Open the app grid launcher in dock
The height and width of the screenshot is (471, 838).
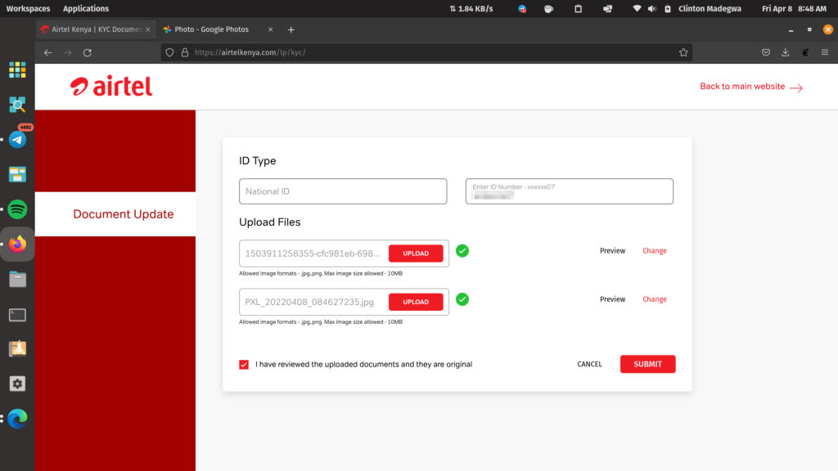pyautogui.click(x=17, y=70)
